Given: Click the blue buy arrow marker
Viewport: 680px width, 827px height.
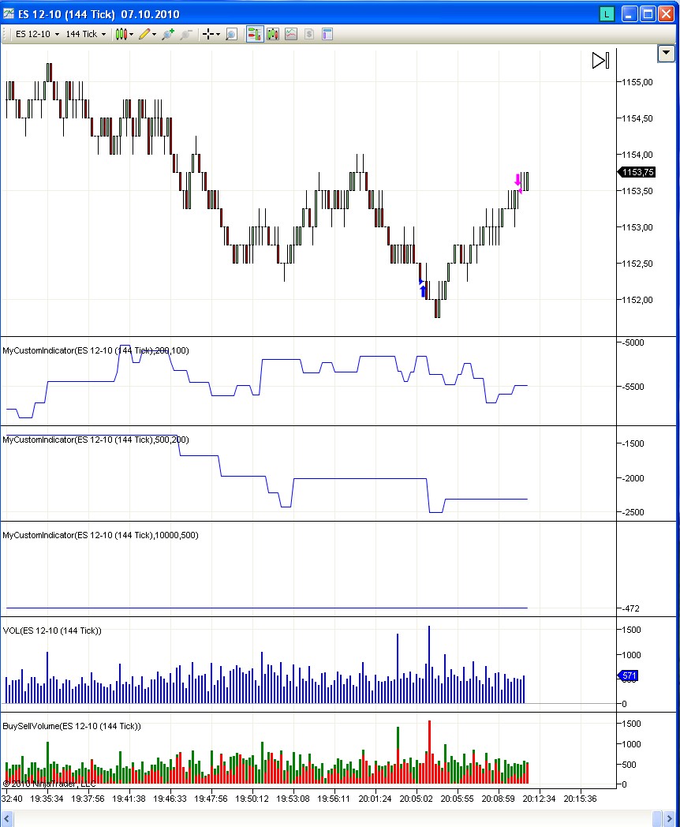Looking at the screenshot, I should tap(423, 290).
